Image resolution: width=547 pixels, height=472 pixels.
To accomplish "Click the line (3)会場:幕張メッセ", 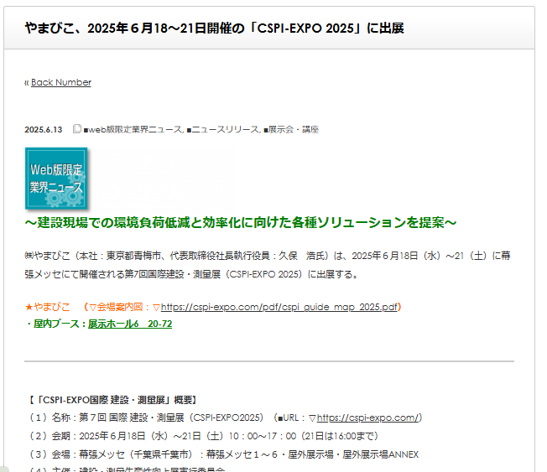I will (223, 454).
